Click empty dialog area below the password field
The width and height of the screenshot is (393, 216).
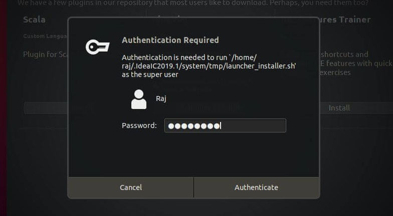(x=193, y=155)
